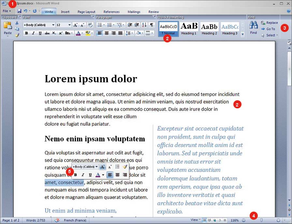
Task: Open the font size 12 dropdown
Action: click(64, 25)
